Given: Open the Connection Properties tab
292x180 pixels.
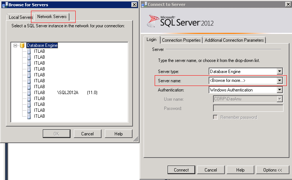Looking at the screenshot, I should click(181, 40).
